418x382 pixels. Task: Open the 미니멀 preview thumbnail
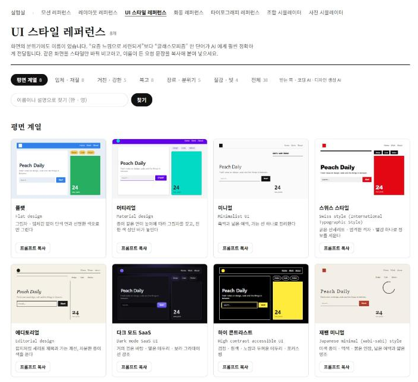261,169
